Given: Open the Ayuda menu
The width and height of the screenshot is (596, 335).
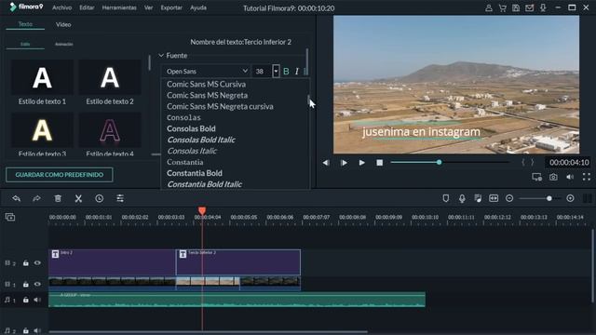Looking at the screenshot, I should pos(198,7).
